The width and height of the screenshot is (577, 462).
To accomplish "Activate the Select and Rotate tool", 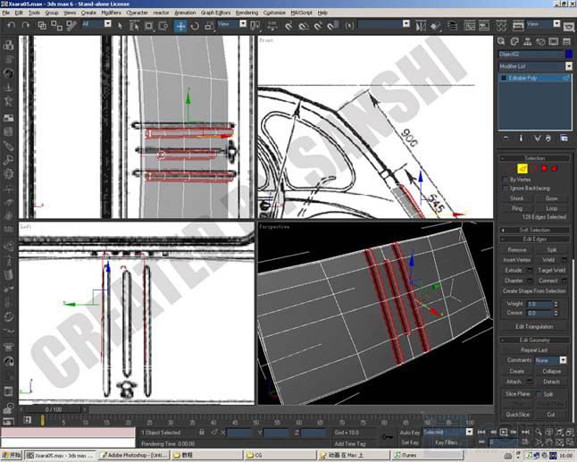I will click(195, 26).
